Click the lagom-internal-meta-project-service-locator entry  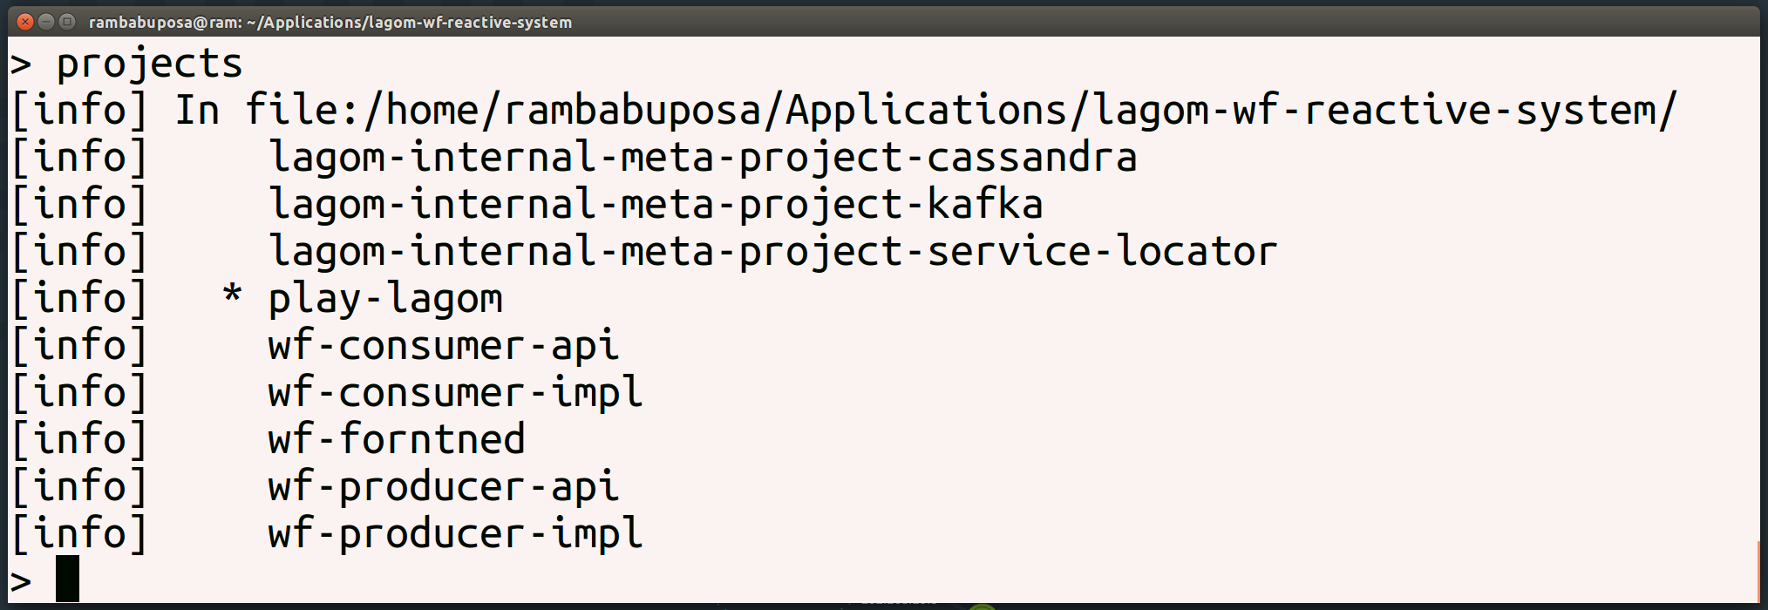click(773, 253)
